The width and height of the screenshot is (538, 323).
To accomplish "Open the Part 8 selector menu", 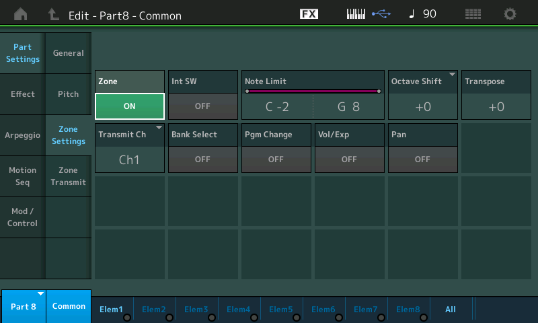I will pos(24,306).
